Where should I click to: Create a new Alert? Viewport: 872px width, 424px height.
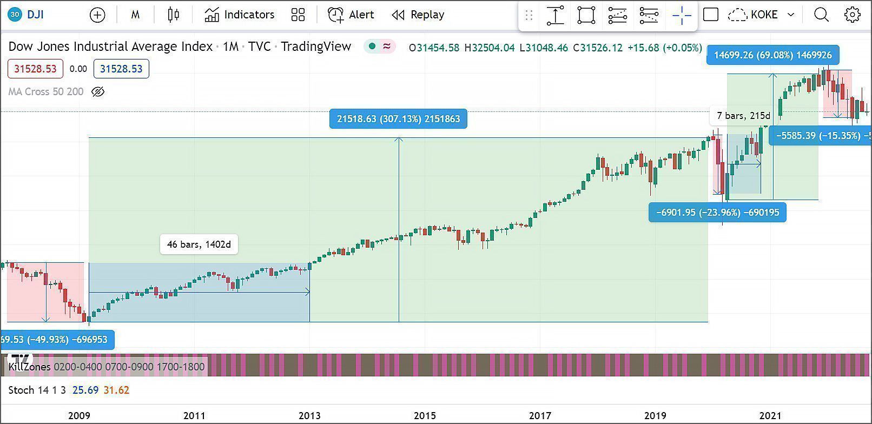[x=351, y=15]
